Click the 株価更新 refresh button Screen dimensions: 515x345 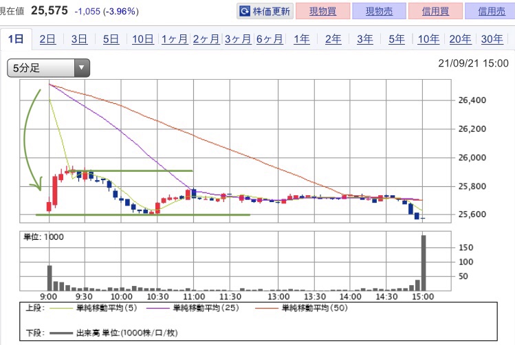click(x=265, y=12)
